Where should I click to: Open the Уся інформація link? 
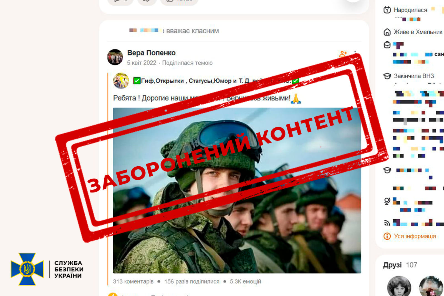[x=415, y=236]
